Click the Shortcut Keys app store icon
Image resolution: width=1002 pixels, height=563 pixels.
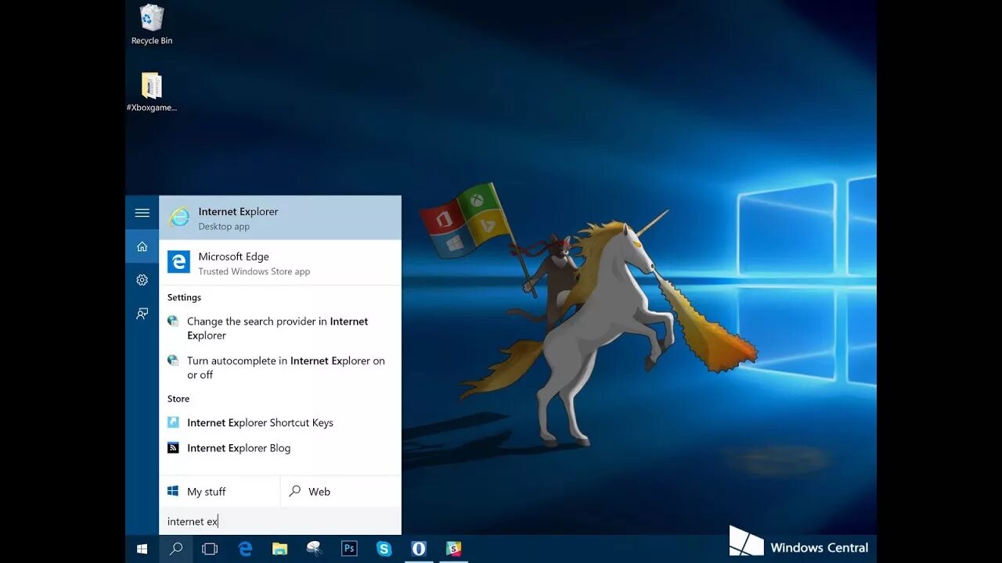(173, 422)
